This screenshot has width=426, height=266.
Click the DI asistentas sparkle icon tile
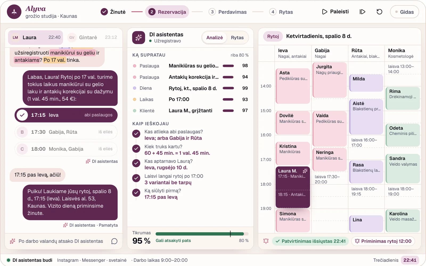(139, 38)
